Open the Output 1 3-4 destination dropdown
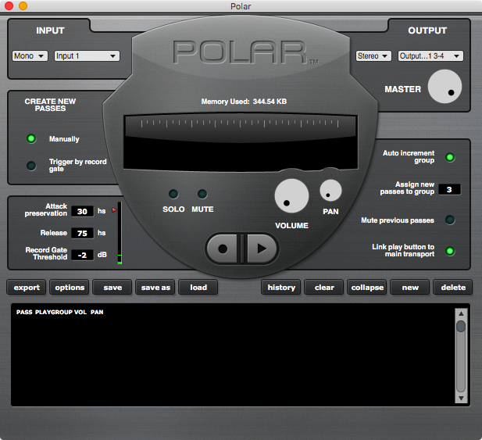 (x=430, y=56)
